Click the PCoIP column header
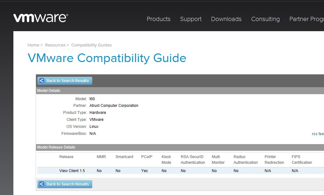This screenshot has width=324, height=195. (x=147, y=157)
